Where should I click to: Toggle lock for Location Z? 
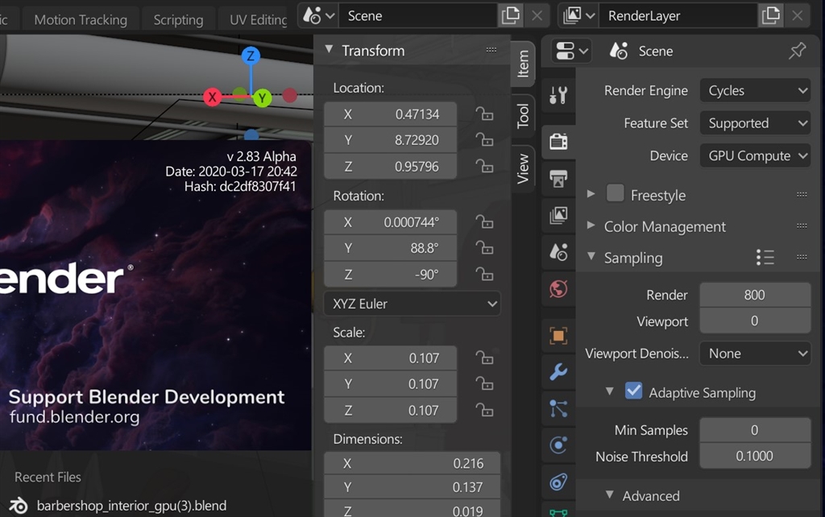coord(484,166)
